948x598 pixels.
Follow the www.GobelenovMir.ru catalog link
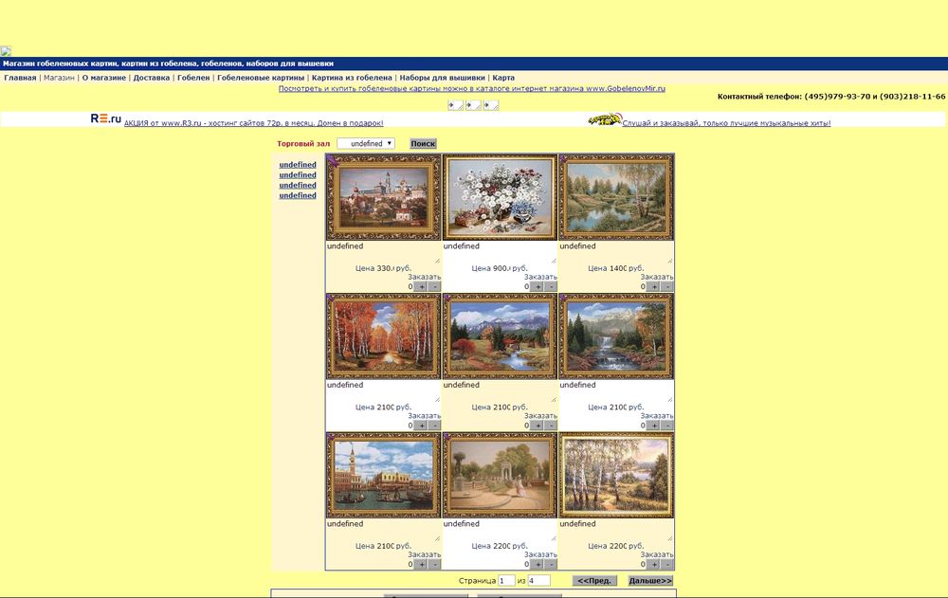tap(471, 88)
